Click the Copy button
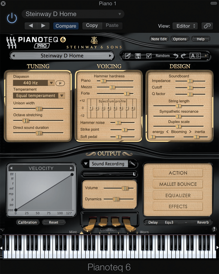Viewport: 219px width, 274px height. click(x=92, y=25)
